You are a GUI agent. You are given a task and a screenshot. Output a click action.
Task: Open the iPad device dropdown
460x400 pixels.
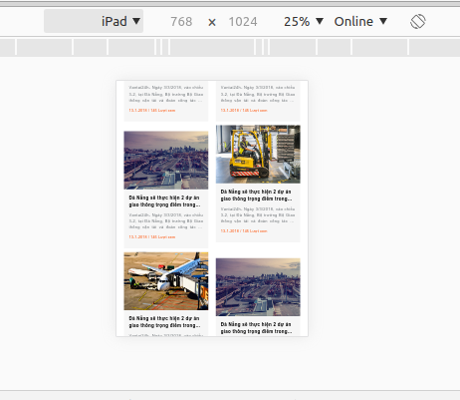coord(94,21)
